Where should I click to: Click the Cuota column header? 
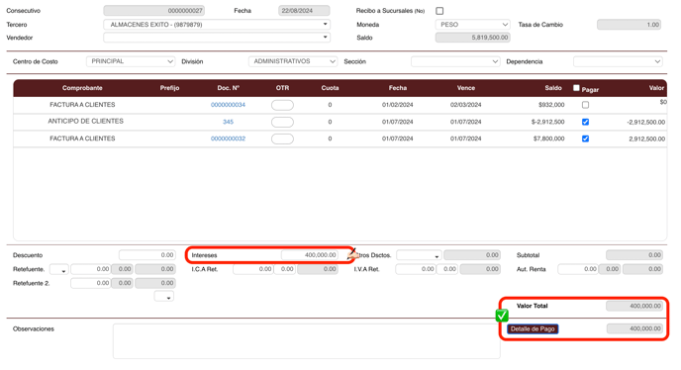coord(330,88)
